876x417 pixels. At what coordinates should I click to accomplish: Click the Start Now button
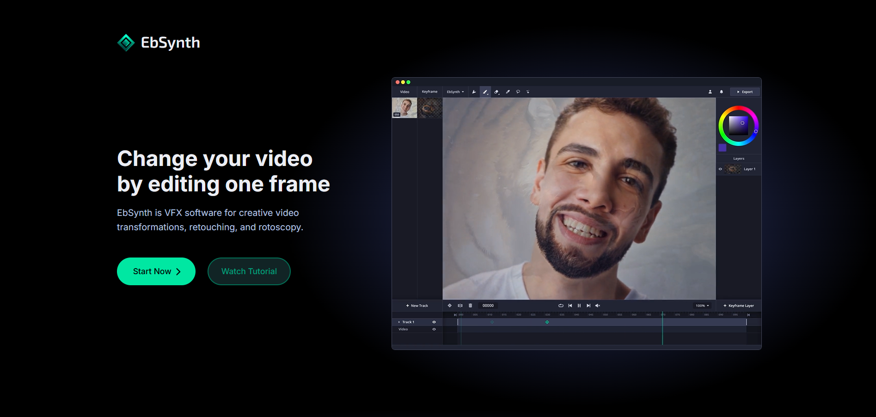[x=156, y=271]
